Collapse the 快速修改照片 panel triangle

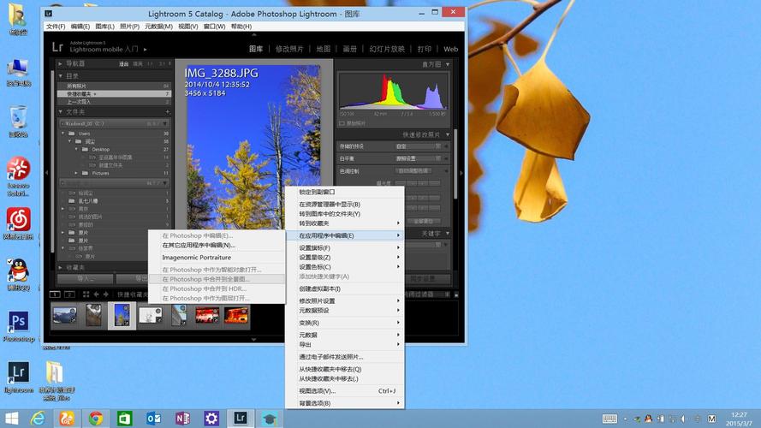pos(448,134)
